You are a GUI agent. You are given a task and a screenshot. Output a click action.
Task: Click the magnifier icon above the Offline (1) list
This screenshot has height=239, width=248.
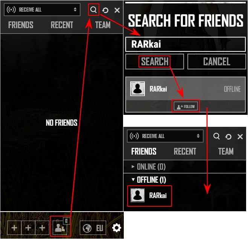click(x=216, y=136)
